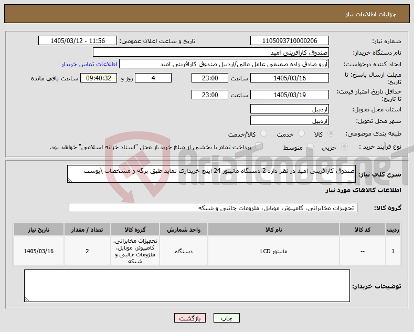Click the مانیتور LCD table cell
This screenshot has height=332, width=414.
click(273, 251)
